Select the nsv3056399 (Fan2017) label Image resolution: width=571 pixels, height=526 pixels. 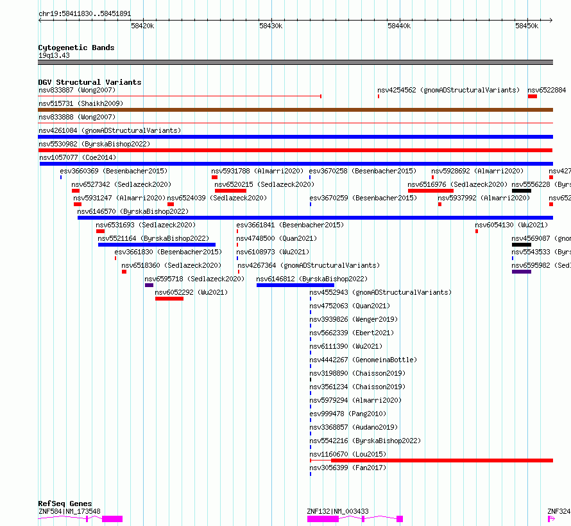(348, 468)
